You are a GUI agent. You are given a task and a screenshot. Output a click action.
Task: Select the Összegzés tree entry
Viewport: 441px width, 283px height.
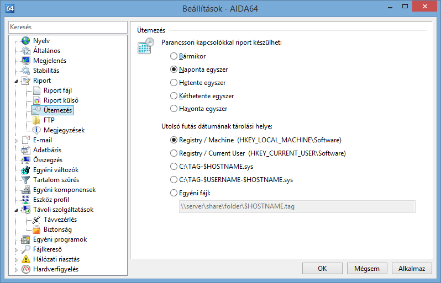(x=48, y=160)
